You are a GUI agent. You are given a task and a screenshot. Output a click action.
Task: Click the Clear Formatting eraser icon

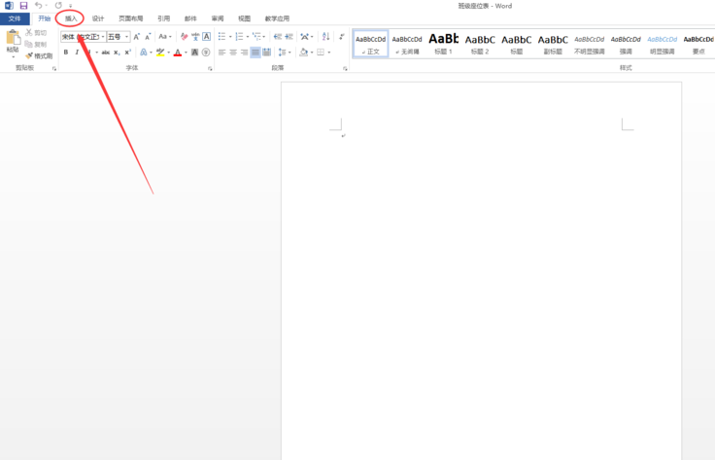pos(185,37)
